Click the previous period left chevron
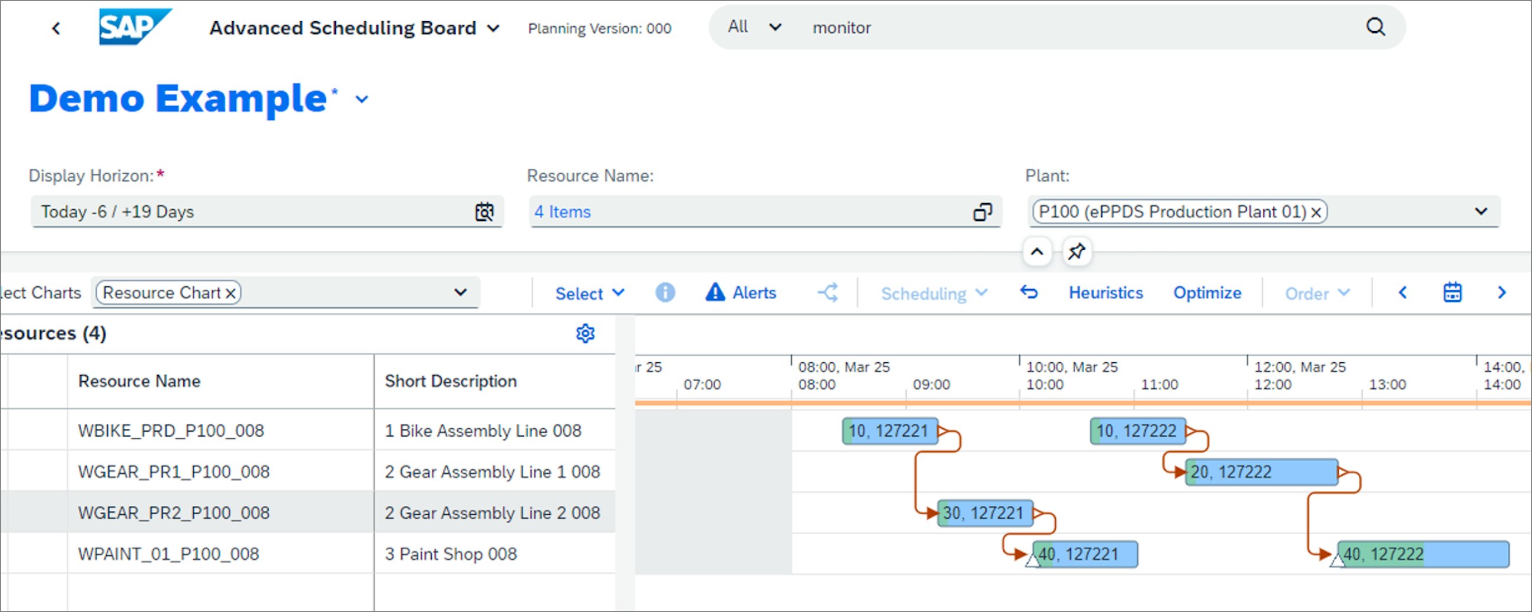This screenshot has height=612, width=1532. 1403,292
